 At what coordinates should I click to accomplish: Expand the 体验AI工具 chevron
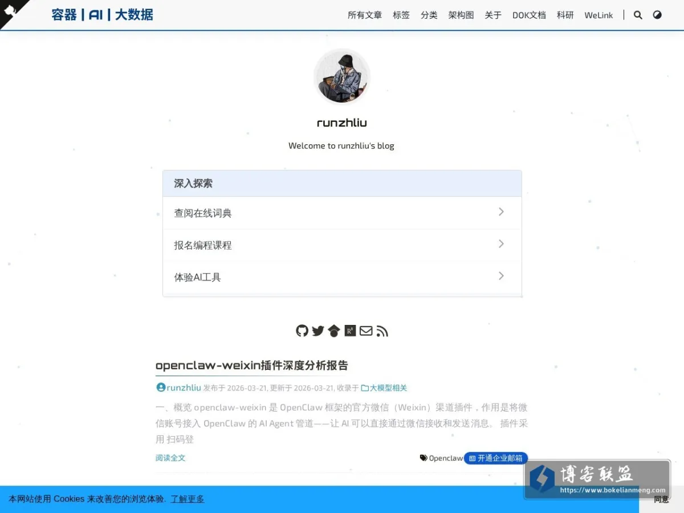(x=501, y=275)
